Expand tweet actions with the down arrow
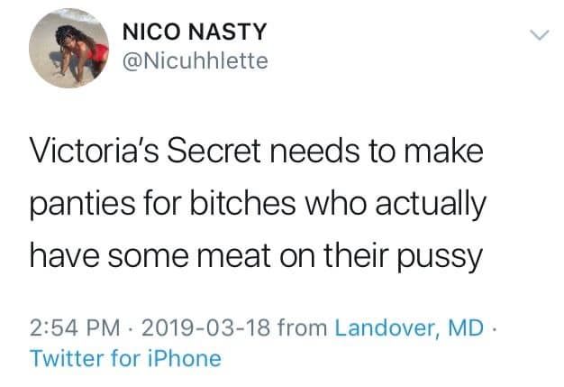The height and width of the screenshot is (387, 564). click(538, 36)
